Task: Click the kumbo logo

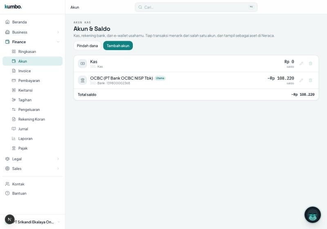Action: point(13,7)
